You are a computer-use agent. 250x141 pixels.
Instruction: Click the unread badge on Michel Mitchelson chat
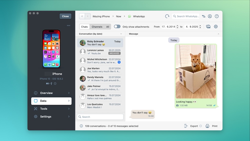tap(119, 62)
